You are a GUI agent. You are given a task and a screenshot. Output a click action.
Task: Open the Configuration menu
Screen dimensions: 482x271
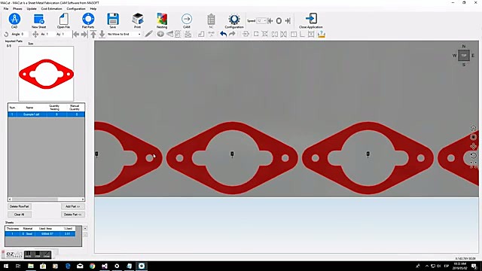click(76, 8)
